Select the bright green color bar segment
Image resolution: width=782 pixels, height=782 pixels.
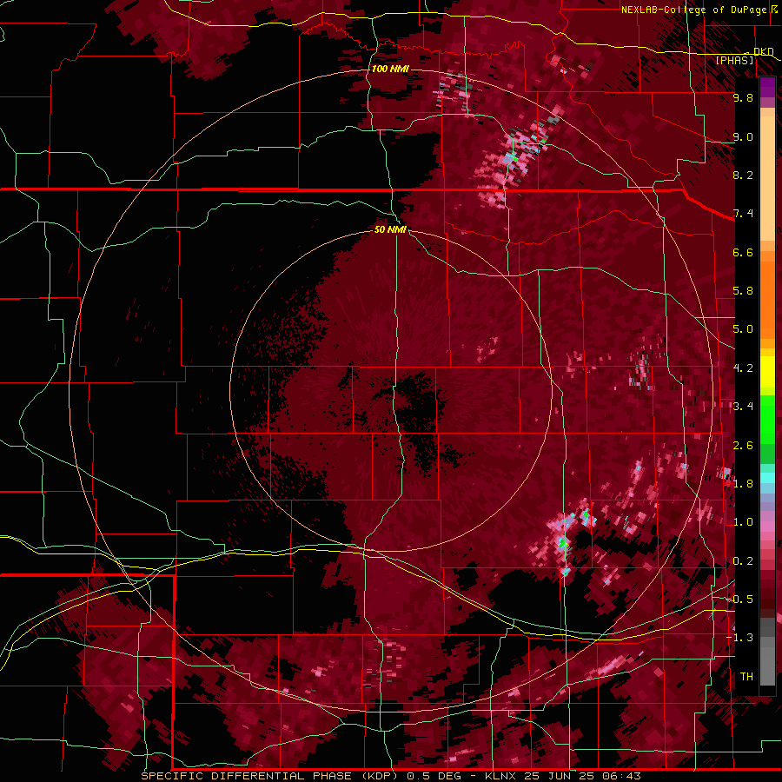[767, 419]
